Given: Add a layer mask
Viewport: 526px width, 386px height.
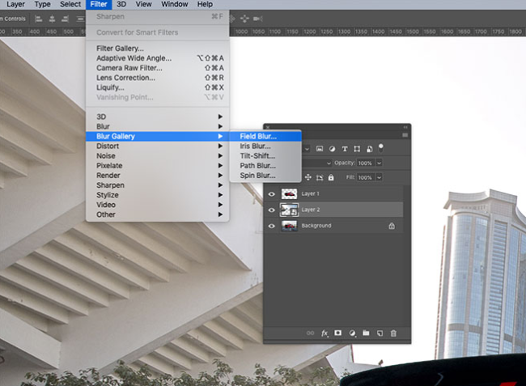Looking at the screenshot, I should pyautogui.click(x=337, y=333).
